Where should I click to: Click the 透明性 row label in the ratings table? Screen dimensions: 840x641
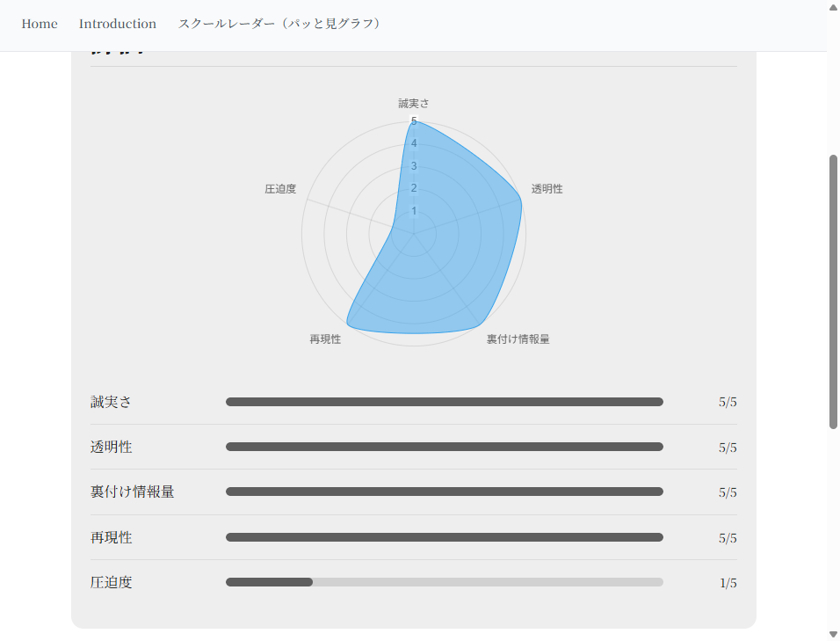point(109,447)
